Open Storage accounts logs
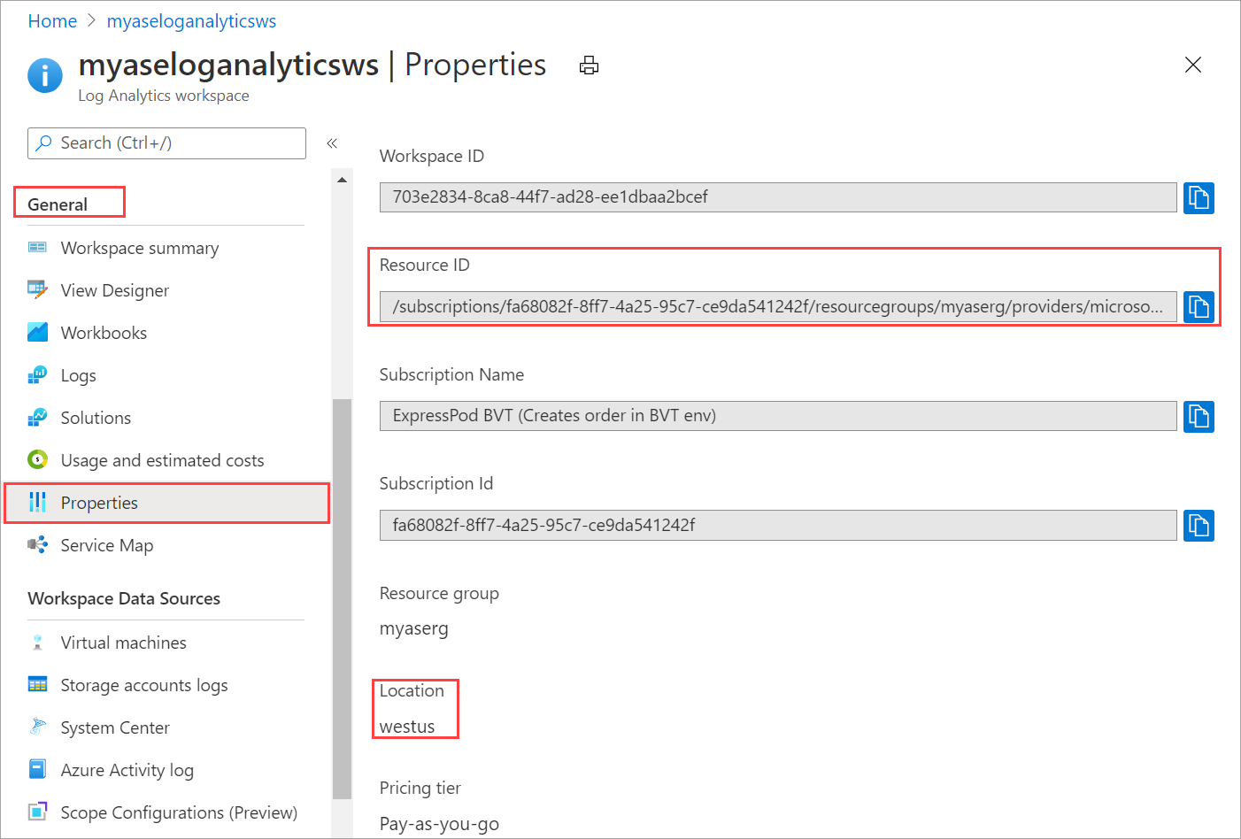The image size is (1241, 839). (x=143, y=684)
